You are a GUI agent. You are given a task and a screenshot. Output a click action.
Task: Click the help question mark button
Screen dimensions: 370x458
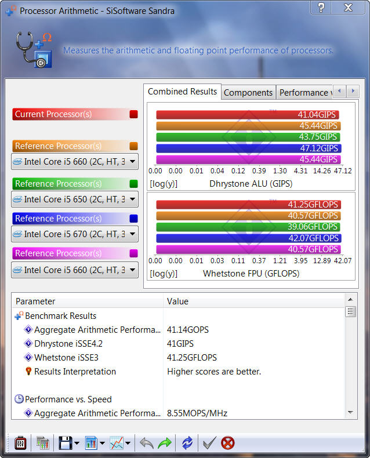pyautogui.click(x=321, y=8)
